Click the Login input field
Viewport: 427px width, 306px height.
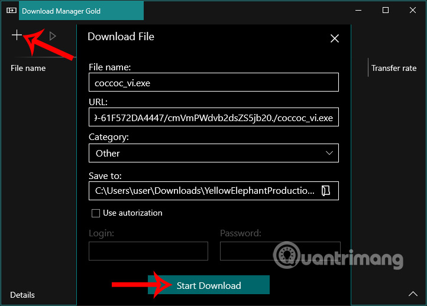[148, 251]
